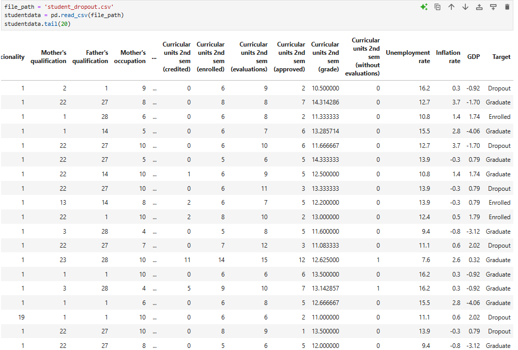Select the Curricular units 2nd sem (grade) header
The image size is (518, 350).
click(x=325, y=57)
